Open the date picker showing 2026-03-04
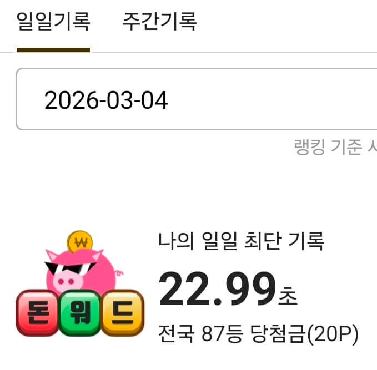 coord(196,99)
